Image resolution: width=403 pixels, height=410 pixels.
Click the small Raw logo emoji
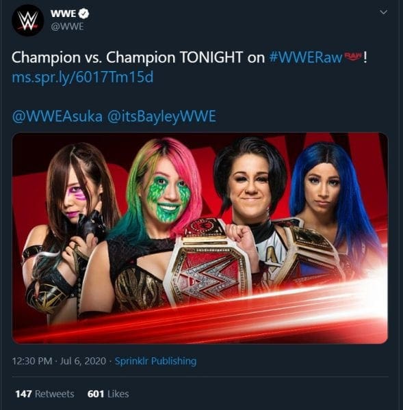(x=353, y=56)
